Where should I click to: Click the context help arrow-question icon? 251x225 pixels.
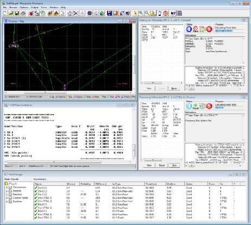[x=173, y=13]
